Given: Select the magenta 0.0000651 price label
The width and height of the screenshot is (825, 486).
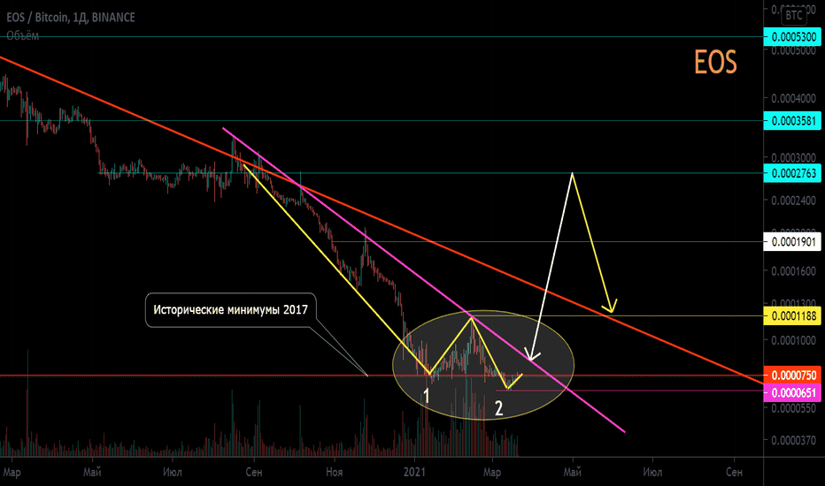Looking at the screenshot, I should [792, 392].
